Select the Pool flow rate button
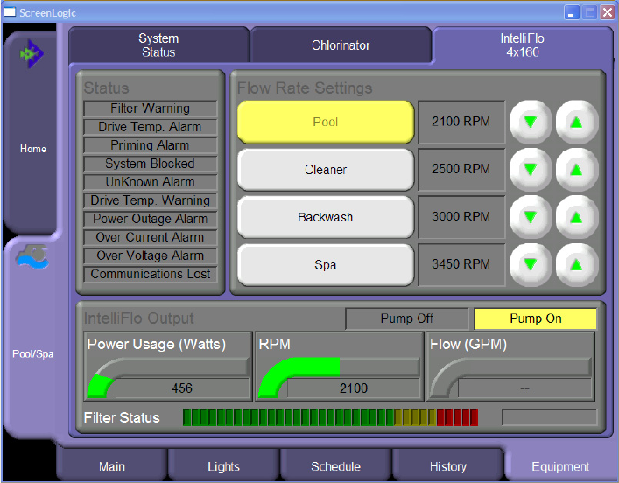 point(326,122)
